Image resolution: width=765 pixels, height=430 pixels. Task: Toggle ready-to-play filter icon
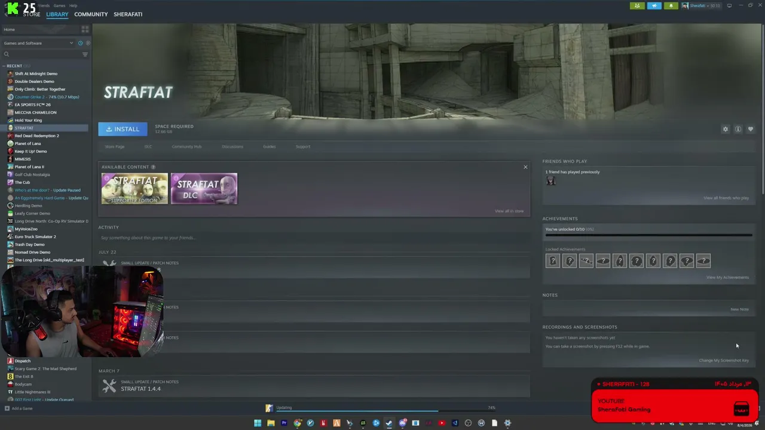point(88,43)
